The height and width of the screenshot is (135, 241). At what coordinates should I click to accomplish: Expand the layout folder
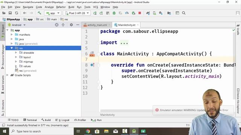tap(16, 57)
